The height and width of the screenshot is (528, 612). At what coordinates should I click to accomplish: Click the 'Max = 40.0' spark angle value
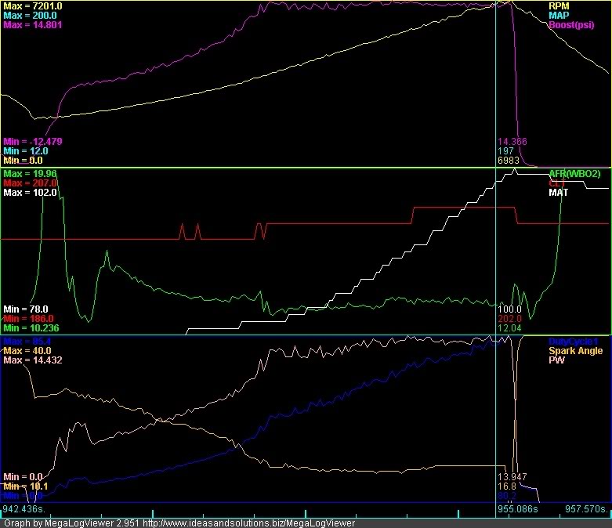point(27,351)
